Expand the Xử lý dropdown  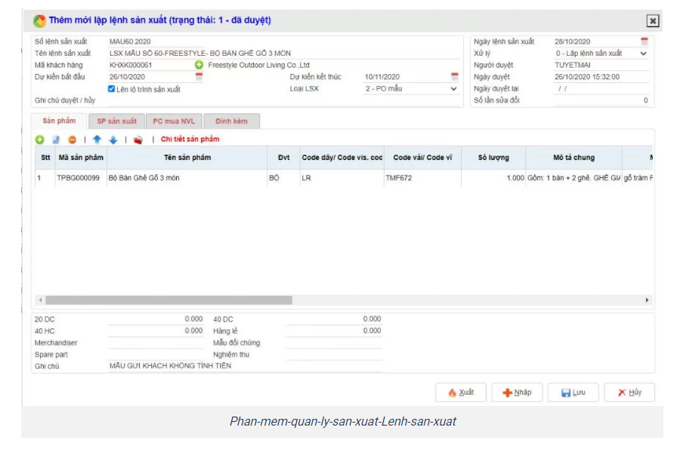click(x=644, y=54)
